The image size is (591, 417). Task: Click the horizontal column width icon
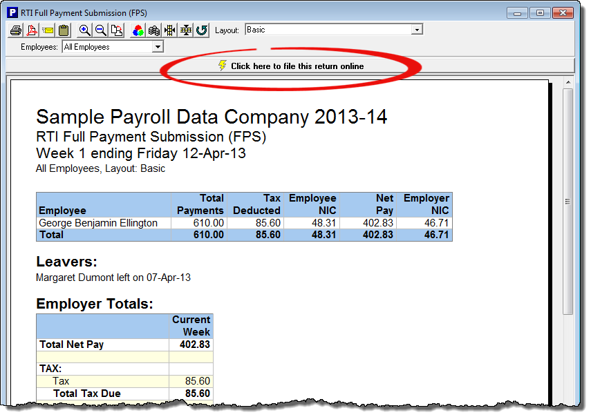point(170,30)
